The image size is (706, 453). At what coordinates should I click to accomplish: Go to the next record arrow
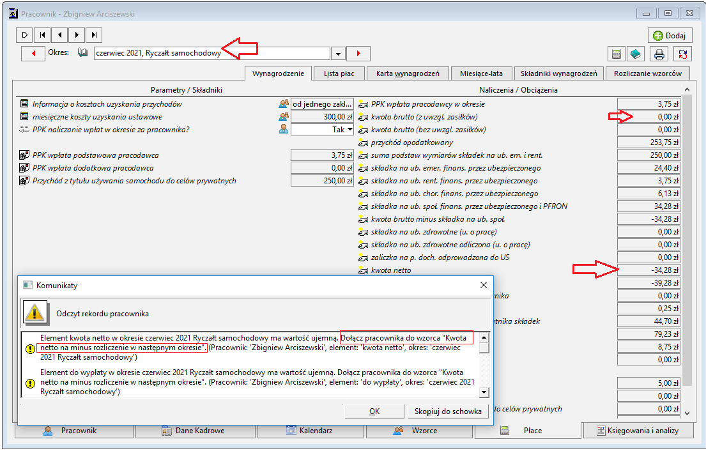tap(76, 35)
